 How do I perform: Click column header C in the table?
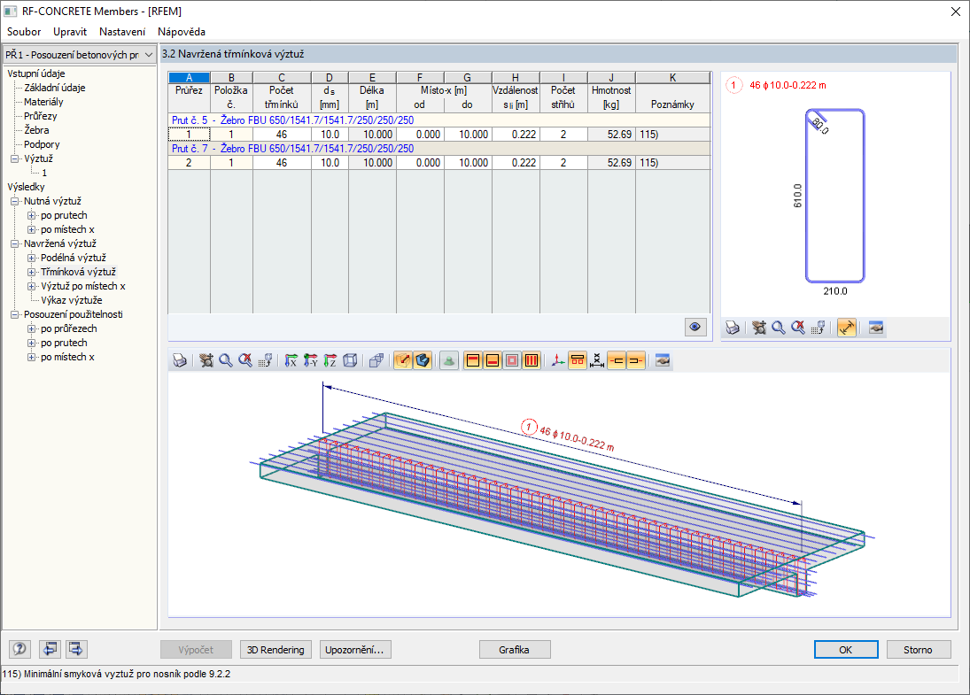point(282,77)
